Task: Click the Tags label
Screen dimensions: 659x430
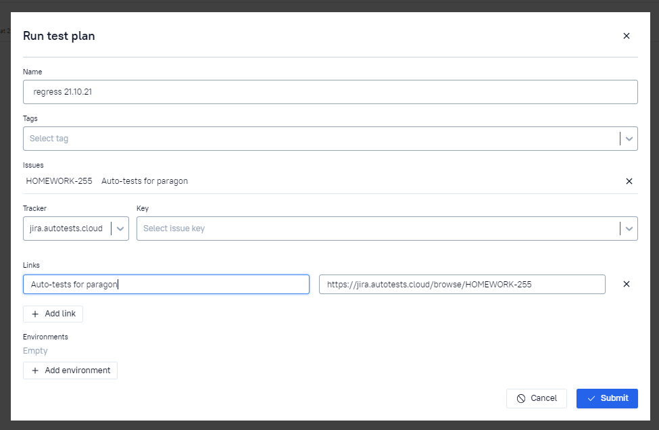Action: (x=30, y=118)
